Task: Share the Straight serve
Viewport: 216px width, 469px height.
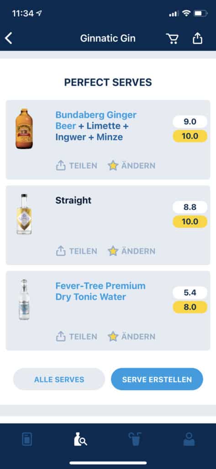Action: pyautogui.click(x=76, y=251)
